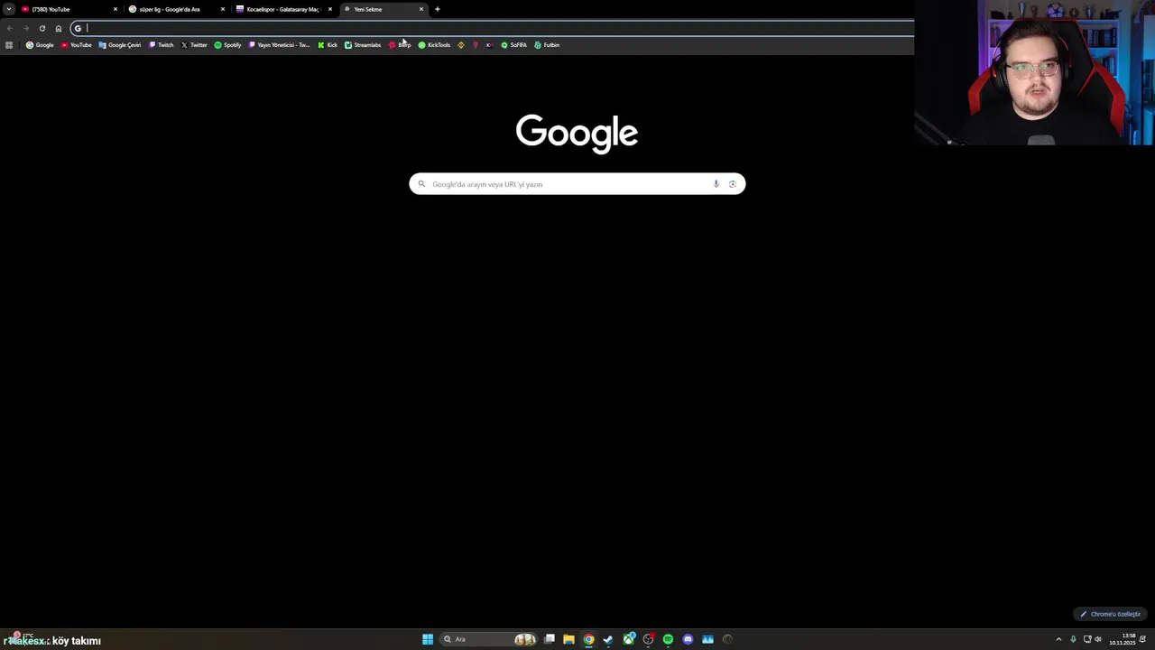
Task: Open the Windows Start menu
Action: [x=428, y=639]
